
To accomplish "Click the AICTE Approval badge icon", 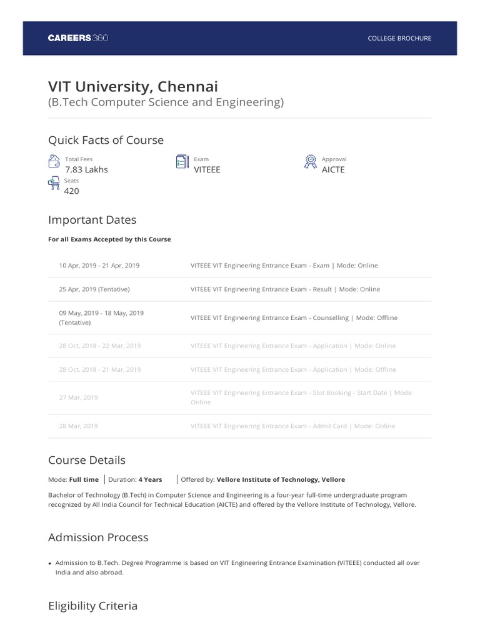I will tap(309, 162).
